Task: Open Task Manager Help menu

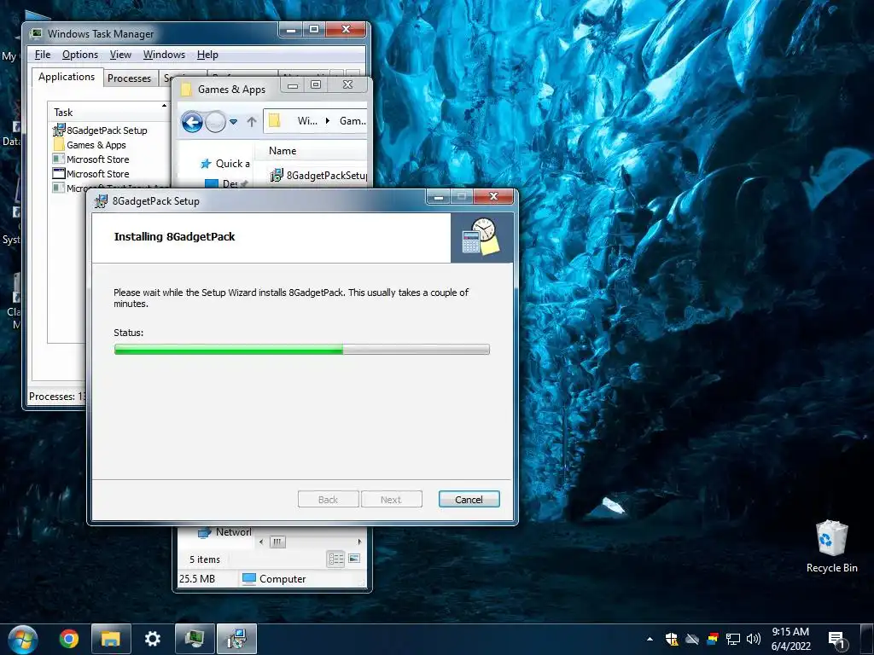Action: tap(207, 55)
